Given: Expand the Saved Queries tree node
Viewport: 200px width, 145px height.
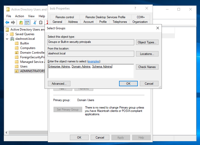Looking at the screenshot, I should coord(7,34).
